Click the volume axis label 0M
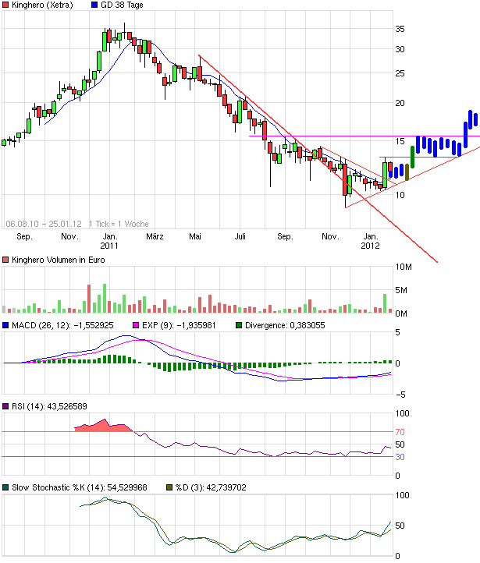 pyautogui.click(x=401, y=313)
